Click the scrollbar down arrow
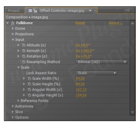The image size is (140, 126). [132, 112]
